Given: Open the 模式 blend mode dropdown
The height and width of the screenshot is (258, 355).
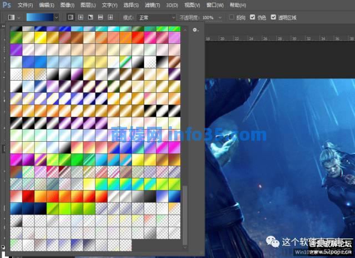Looking at the screenshot, I should click(x=156, y=17).
